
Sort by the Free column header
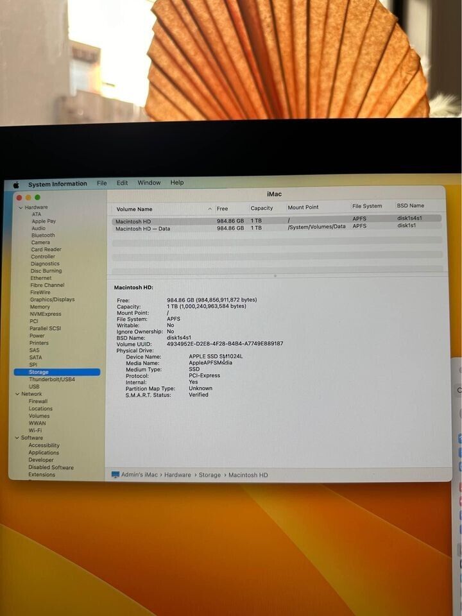tap(223, 209)
